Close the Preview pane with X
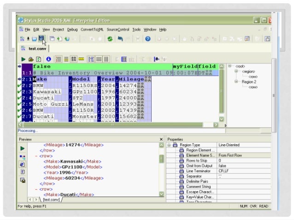The image size is (294, 220). click(161, 139)
